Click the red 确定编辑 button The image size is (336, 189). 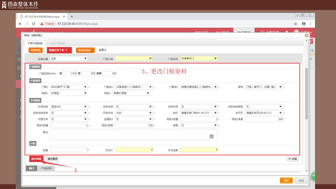[x=36, y=159]
